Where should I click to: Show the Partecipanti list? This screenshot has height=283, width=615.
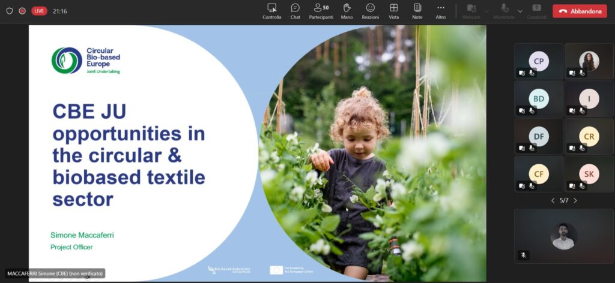click(321, 11)
